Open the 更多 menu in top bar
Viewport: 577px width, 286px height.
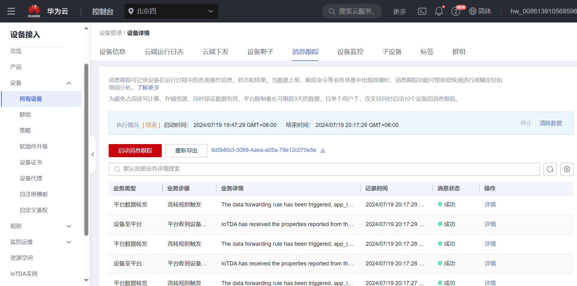(399, 12)
